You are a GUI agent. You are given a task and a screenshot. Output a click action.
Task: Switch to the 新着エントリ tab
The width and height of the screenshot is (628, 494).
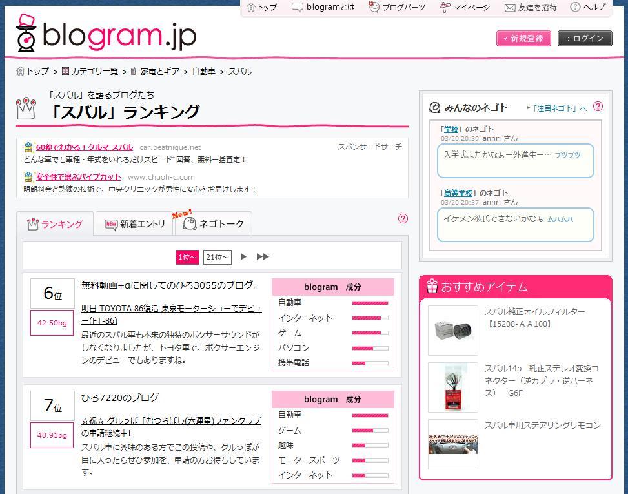tap(134, 224)
